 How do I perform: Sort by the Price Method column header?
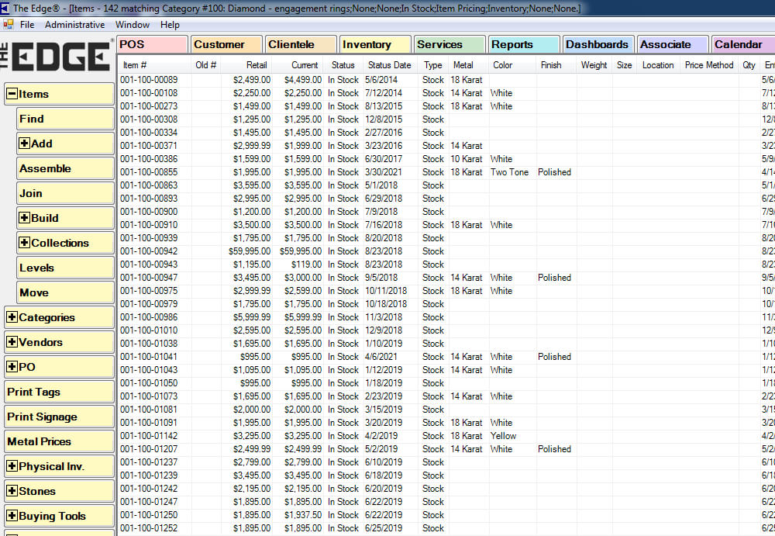pyautogui.click(x=709, y=65)
